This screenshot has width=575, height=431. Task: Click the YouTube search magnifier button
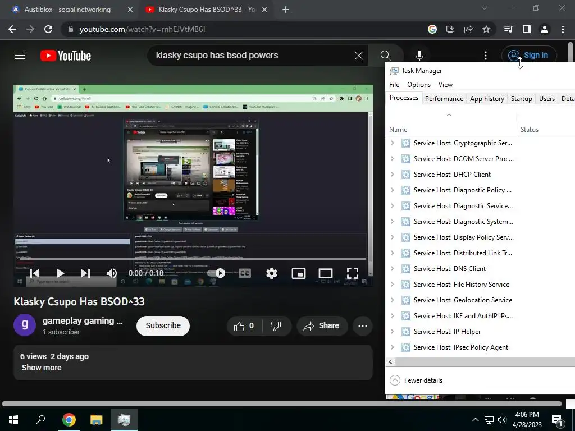click(385, 56)
